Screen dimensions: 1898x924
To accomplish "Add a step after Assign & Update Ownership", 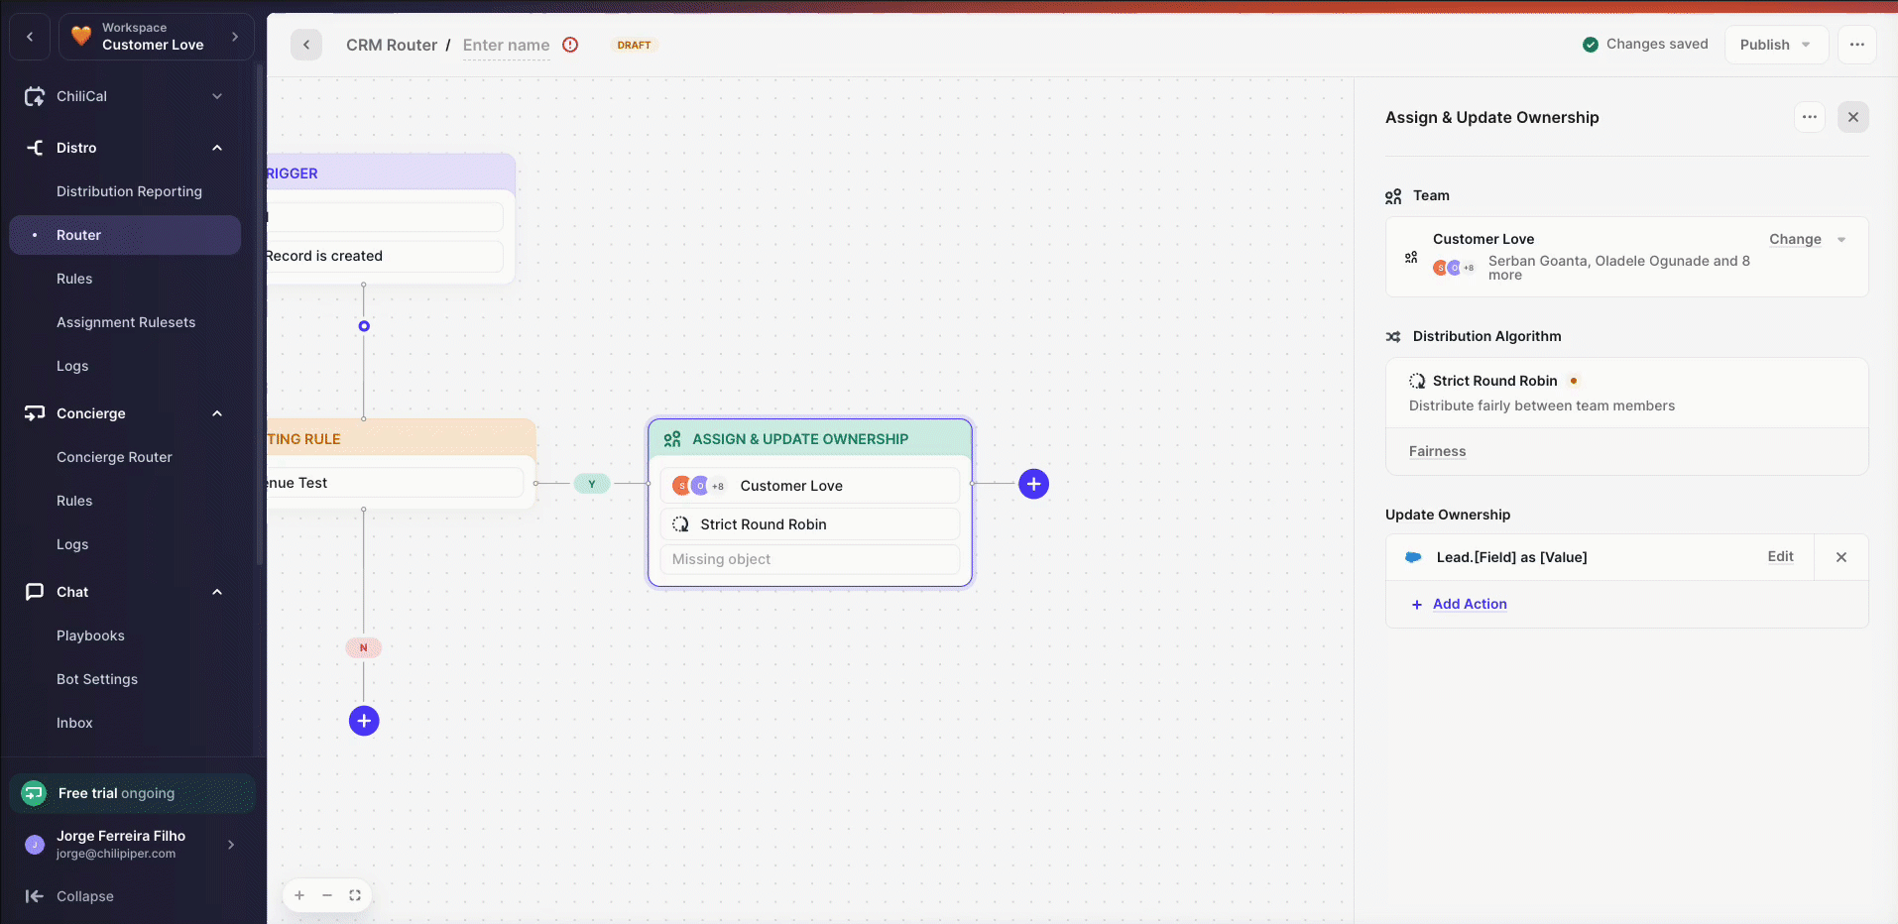I will click(1033, 484).
